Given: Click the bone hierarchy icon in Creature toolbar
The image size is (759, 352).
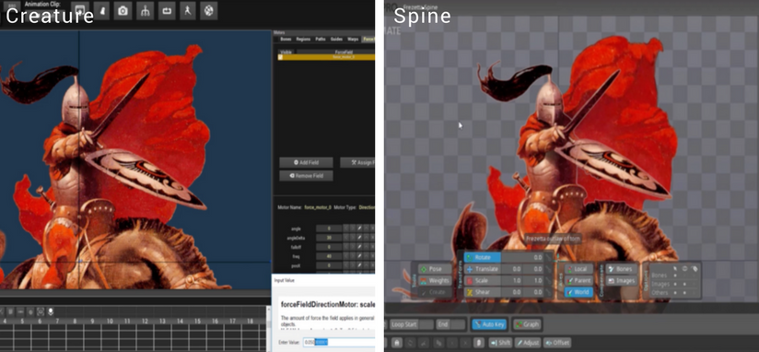Looking at the screenshot, I should 145,11.
